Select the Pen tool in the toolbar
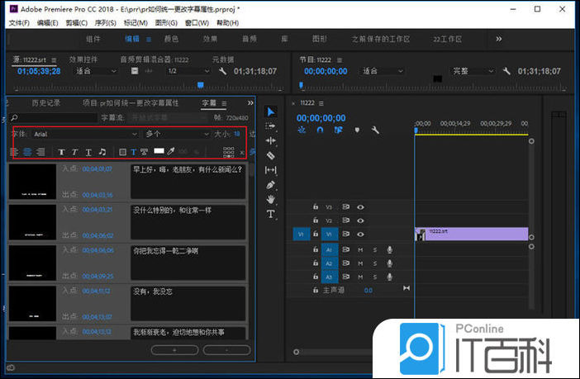 (x=270, y=185)
